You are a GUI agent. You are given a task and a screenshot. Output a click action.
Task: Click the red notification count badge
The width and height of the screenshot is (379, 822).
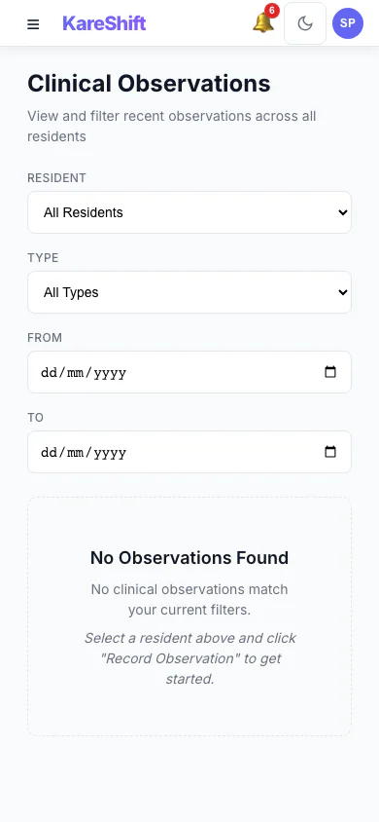(x=272, y=11)
